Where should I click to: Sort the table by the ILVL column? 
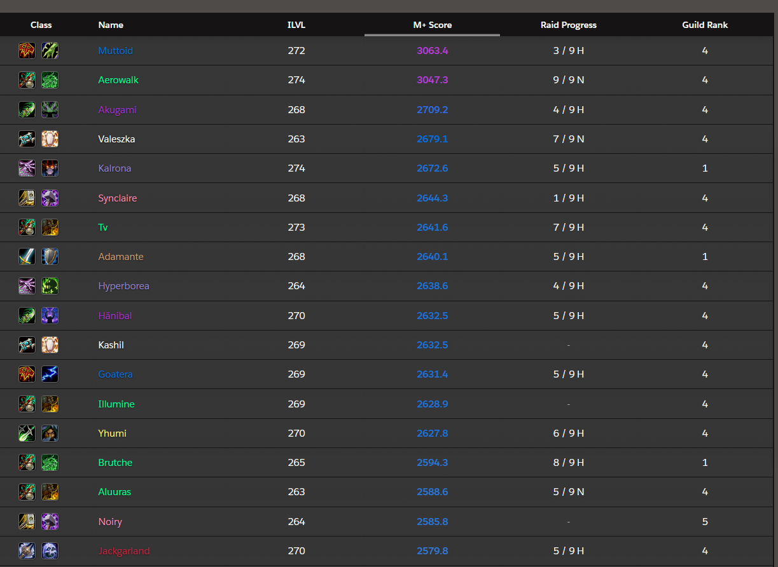point(296,25)
